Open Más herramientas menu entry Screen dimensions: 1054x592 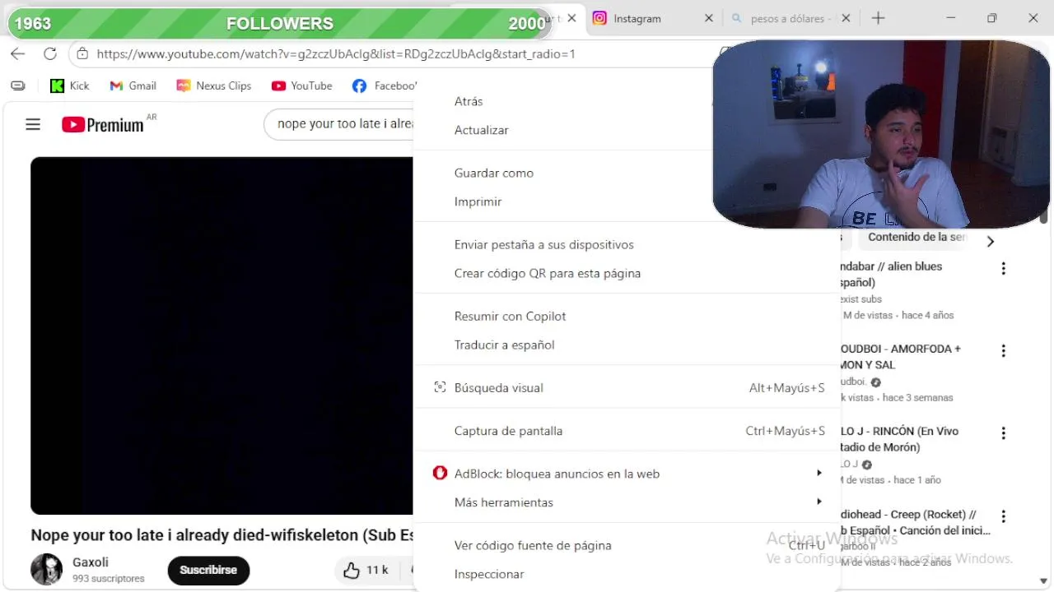point(627,502)
